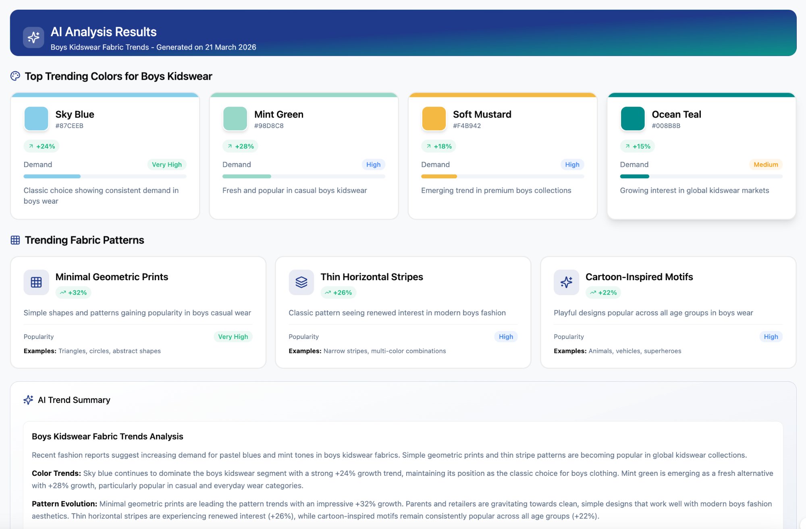Image resolution: width=806 pixels, height=529 pixels.
Task: Click the sparkle icon in AI Analysis header
Action: coord(33,37)
